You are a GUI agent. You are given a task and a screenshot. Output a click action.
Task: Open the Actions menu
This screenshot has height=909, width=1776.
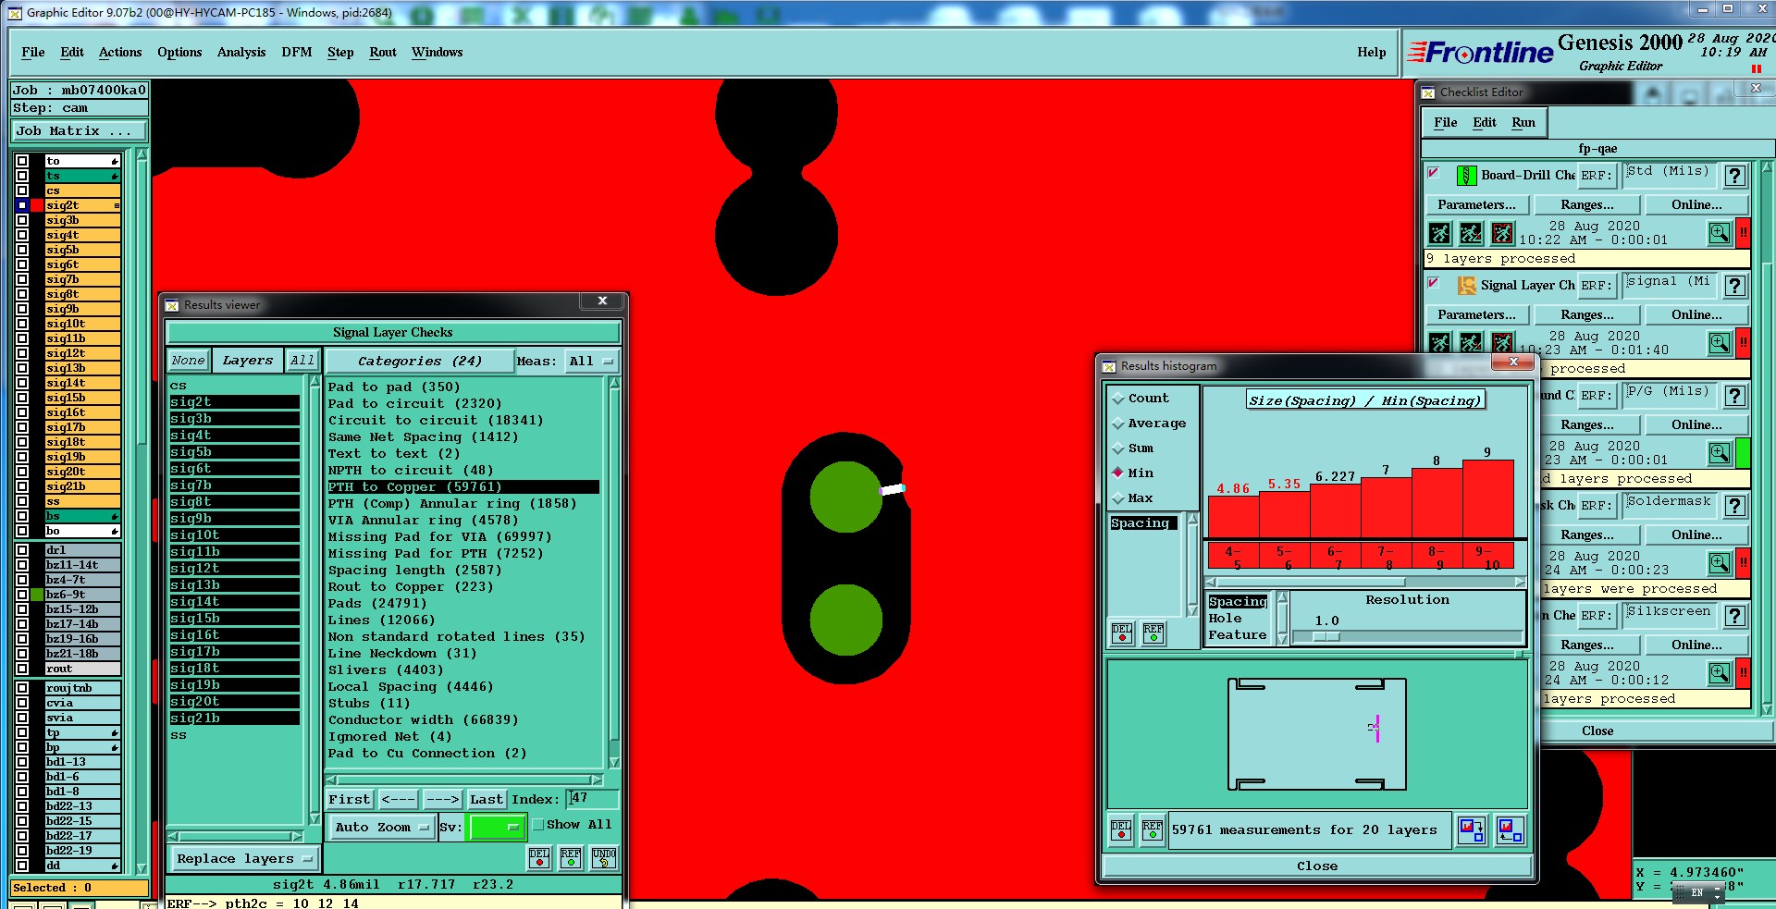click(x=120, y=53)
